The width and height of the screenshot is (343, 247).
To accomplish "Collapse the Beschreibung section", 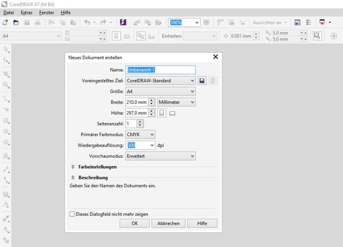I will 73,177.
